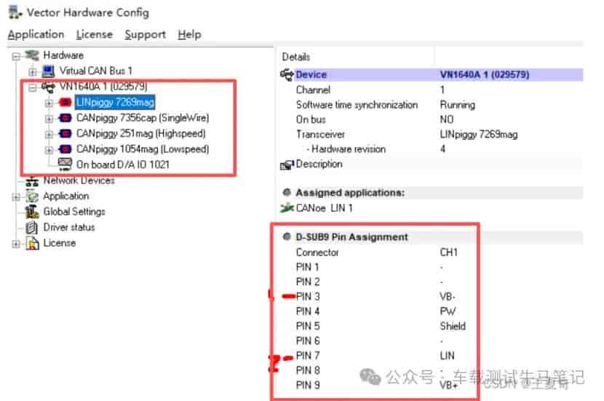Click the CANpiggy 1054mag channel icon

[65, 148]
